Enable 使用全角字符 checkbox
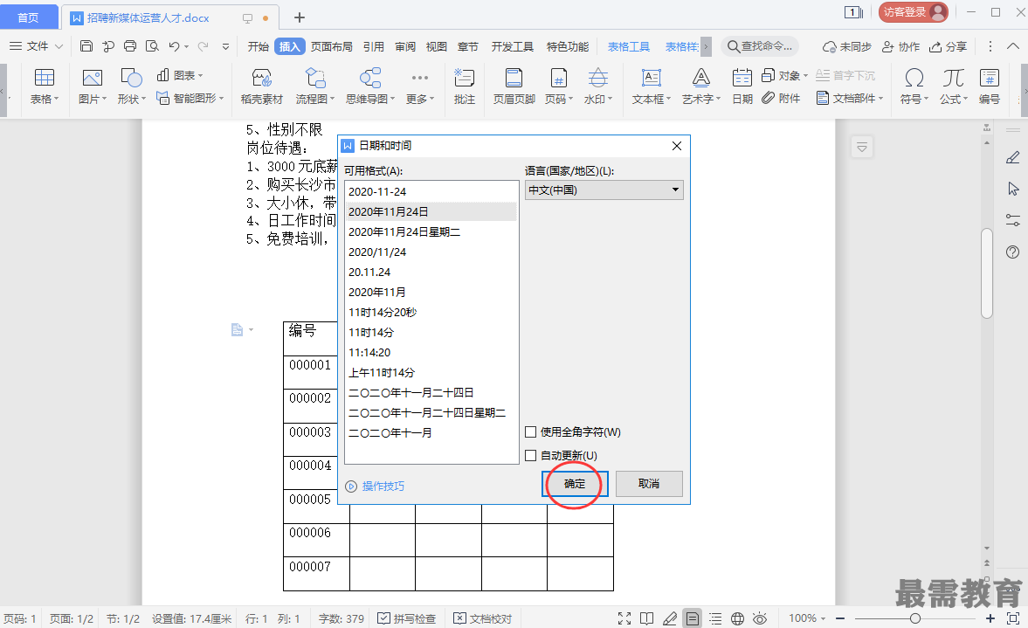1028x628 pixels. point(531,432)
